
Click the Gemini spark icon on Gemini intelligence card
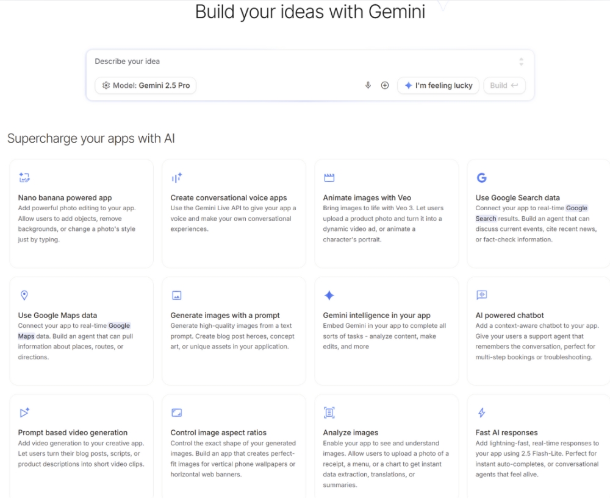(x=329, y=295)
